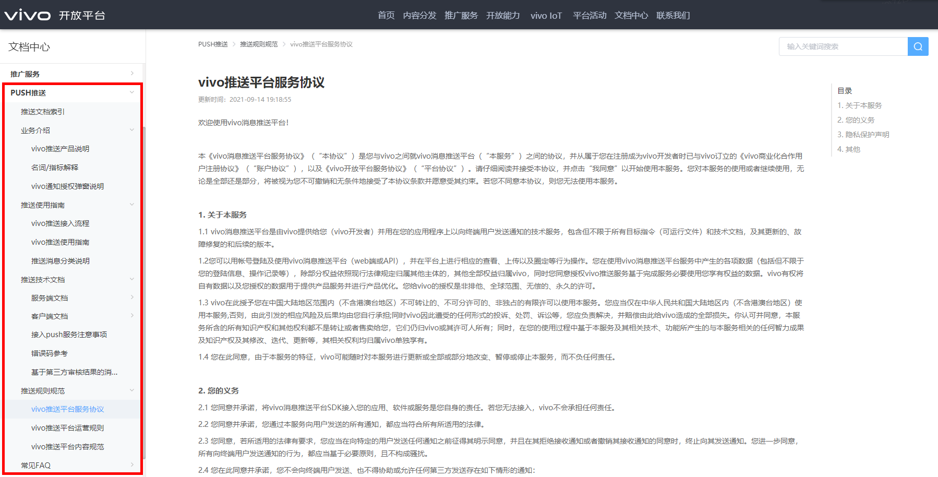Viewport: 938px width, 477px height.
Task: Click the sidebar vertical scrollbar
Action: click(x=144, y=292)
